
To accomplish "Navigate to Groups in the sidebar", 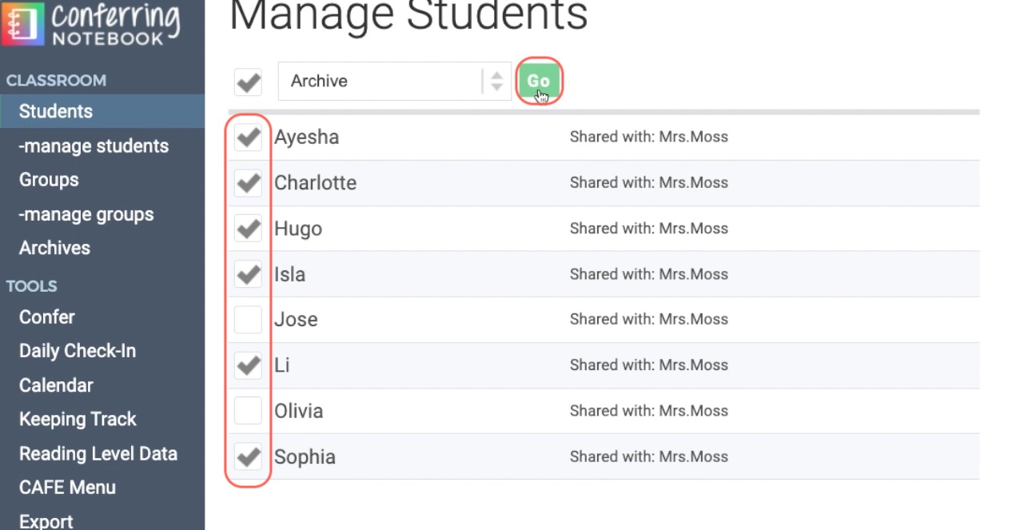I will pyautogui.click(x=49, y=180).
